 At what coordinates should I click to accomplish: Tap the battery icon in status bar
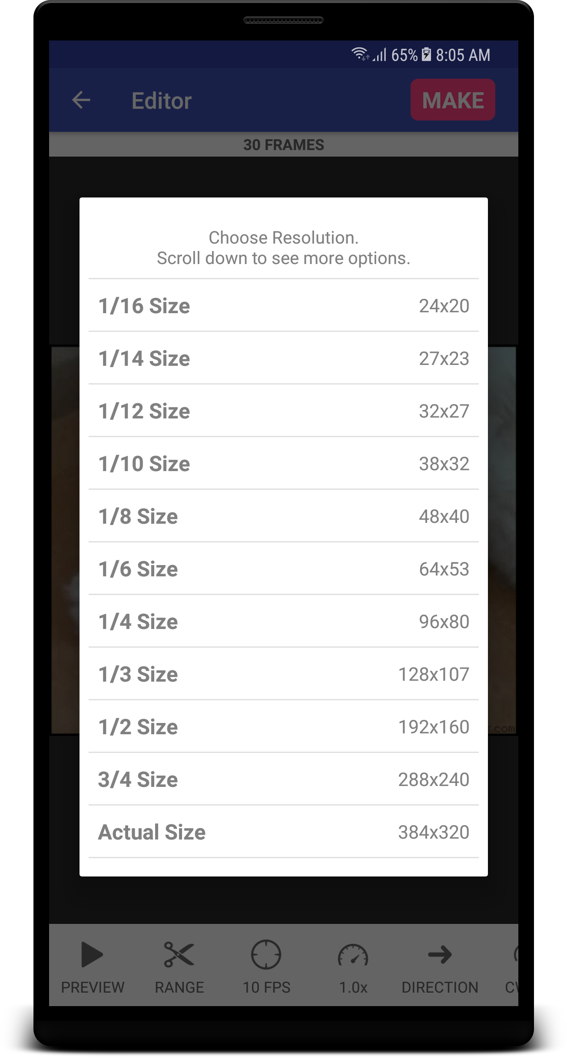tap(427, 55)
